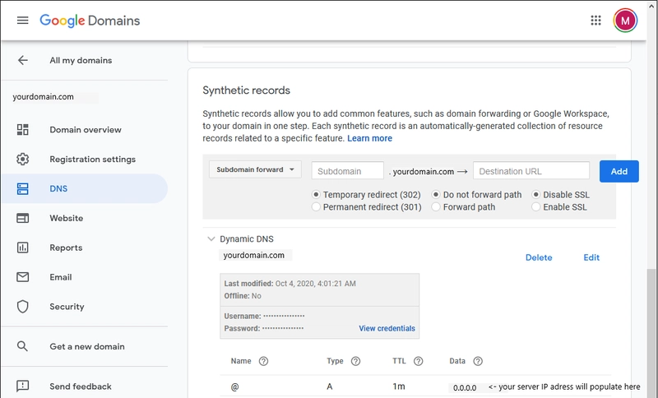This screenshot has height=398, width=658.
Task: Open help tooltip next to Data column
Action: (478, 361)
